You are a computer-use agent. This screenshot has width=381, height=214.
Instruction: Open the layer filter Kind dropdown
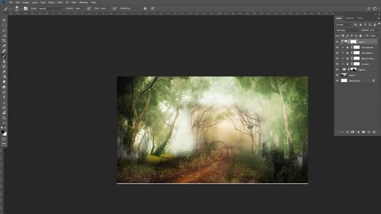(344, 25)
